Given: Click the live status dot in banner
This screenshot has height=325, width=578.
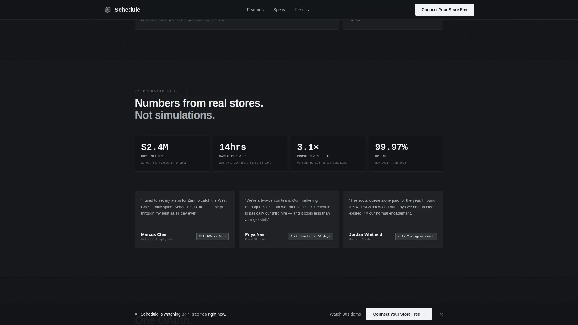Looking at the screenshot, I should [x=136, y=314].
